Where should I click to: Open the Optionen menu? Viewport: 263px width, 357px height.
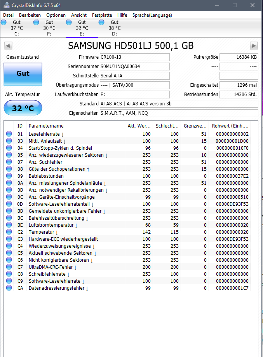56,15
